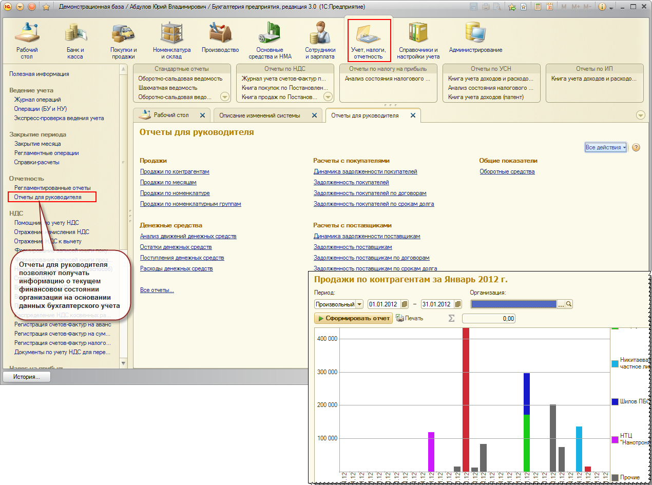The height and width of the screenshot is (485, 652).
Task: Open Регламентированные отчеты in sidebar
Action: point(52,188)
